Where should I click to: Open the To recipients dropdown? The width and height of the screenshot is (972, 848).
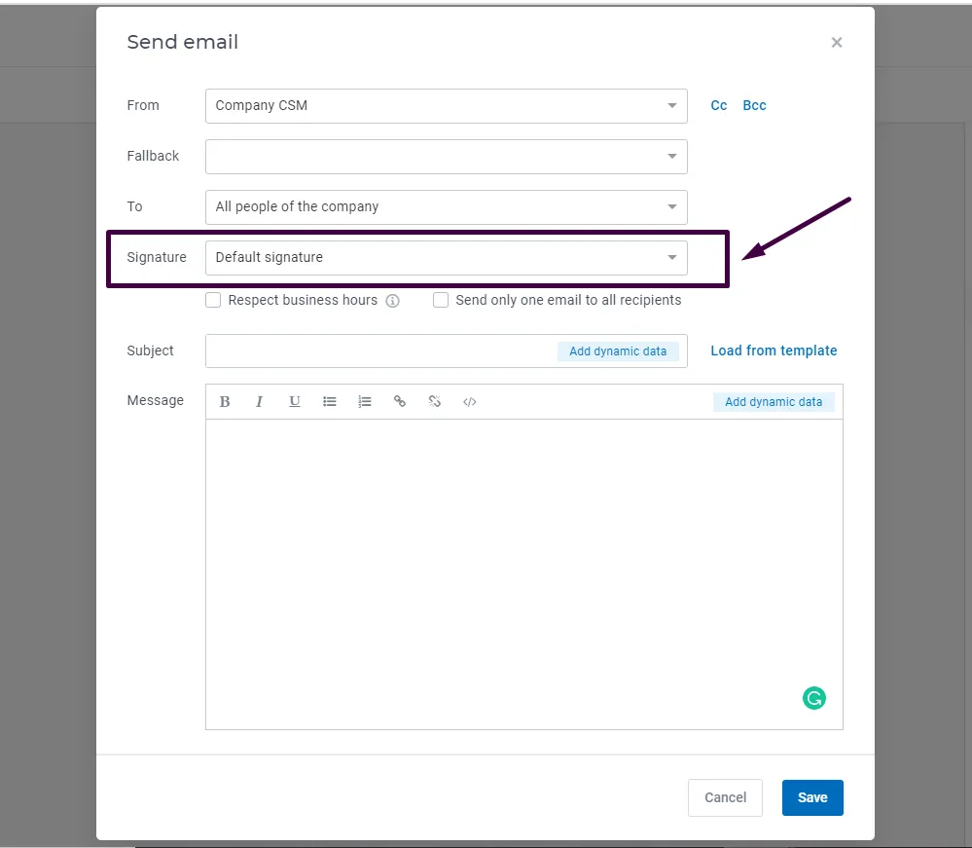pos(447,207)
